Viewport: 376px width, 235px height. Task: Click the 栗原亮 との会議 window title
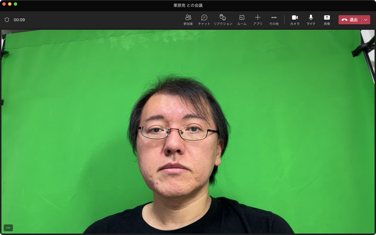[188, 6]
